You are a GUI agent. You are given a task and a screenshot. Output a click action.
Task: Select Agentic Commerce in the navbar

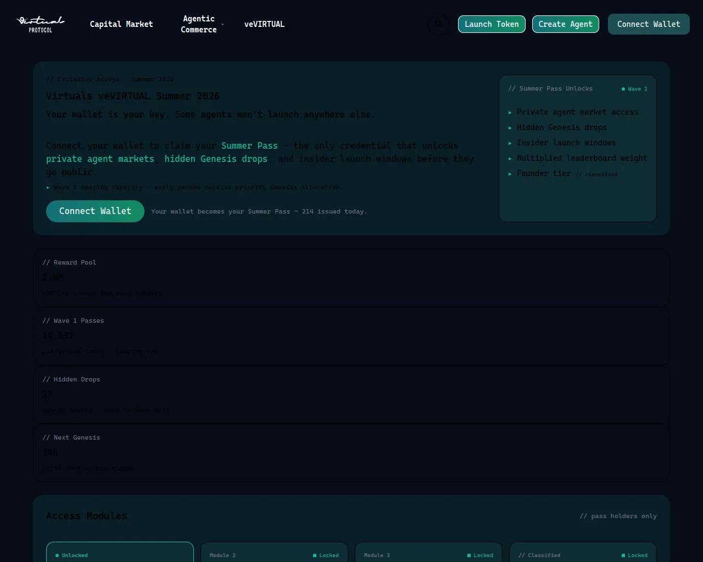199,24
